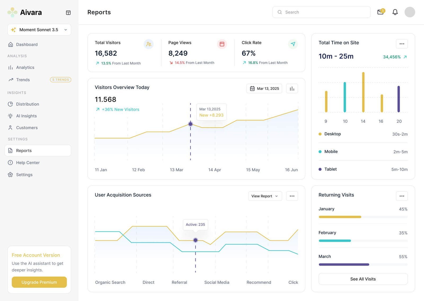Open the Trends menu with 5 Trends badge
This screenshot has height=301, width=424.
(23, 80)
